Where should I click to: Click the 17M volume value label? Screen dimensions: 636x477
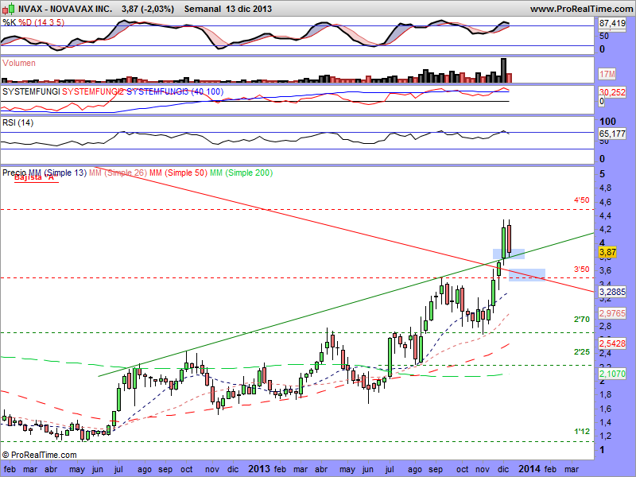tap(607, 74)
